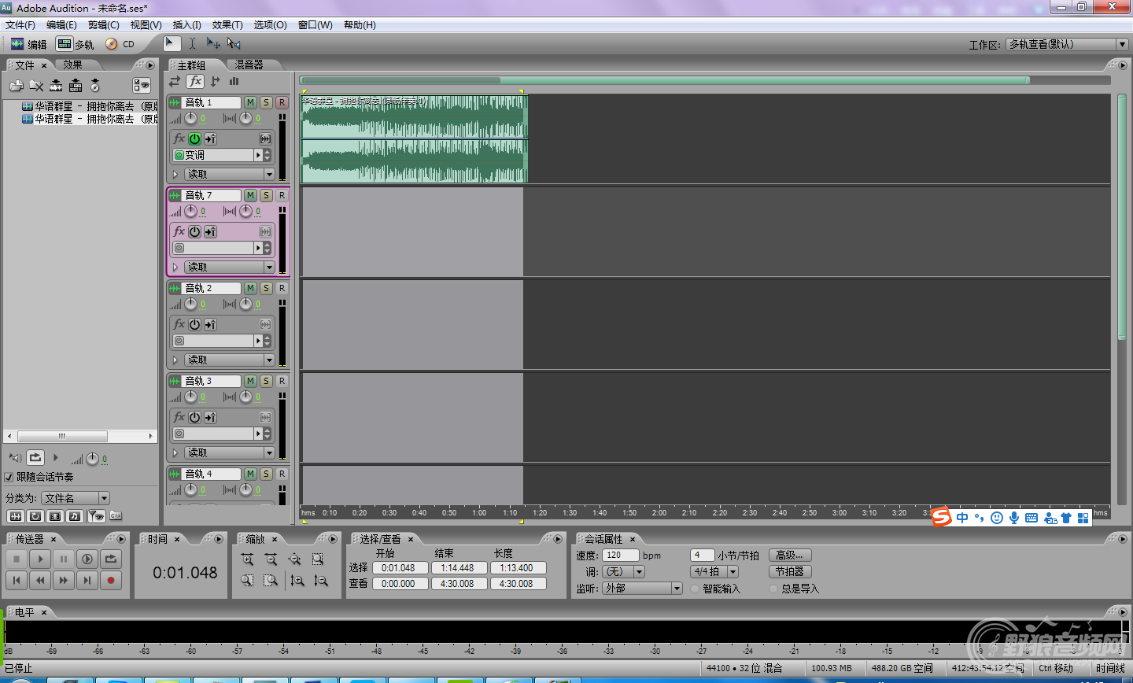Show the fx effects view in main panel
1133x683 pixels.
tap(195, 81)
